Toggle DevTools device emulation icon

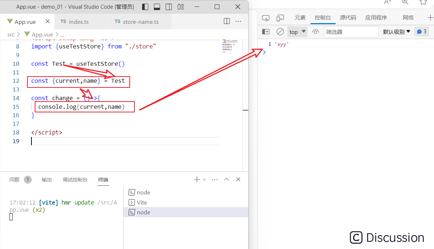click(x=280, y=18)
